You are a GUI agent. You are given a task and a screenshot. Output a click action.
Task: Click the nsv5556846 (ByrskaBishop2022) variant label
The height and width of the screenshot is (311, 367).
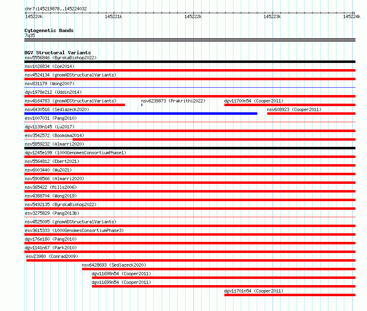click(61, 58)
